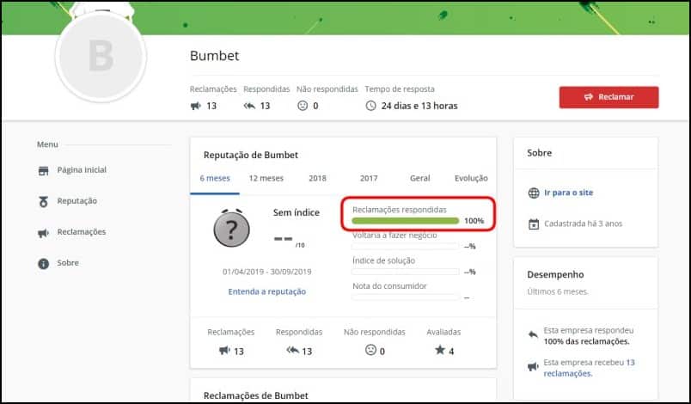
Task: Click the info icon beside menu Sobre
Action: coord(43,264)
